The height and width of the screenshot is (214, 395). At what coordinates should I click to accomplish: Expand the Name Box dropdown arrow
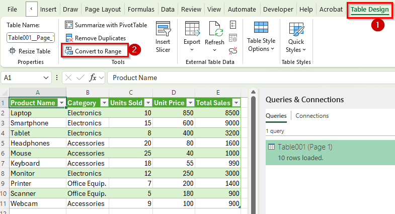coord(46,78)
